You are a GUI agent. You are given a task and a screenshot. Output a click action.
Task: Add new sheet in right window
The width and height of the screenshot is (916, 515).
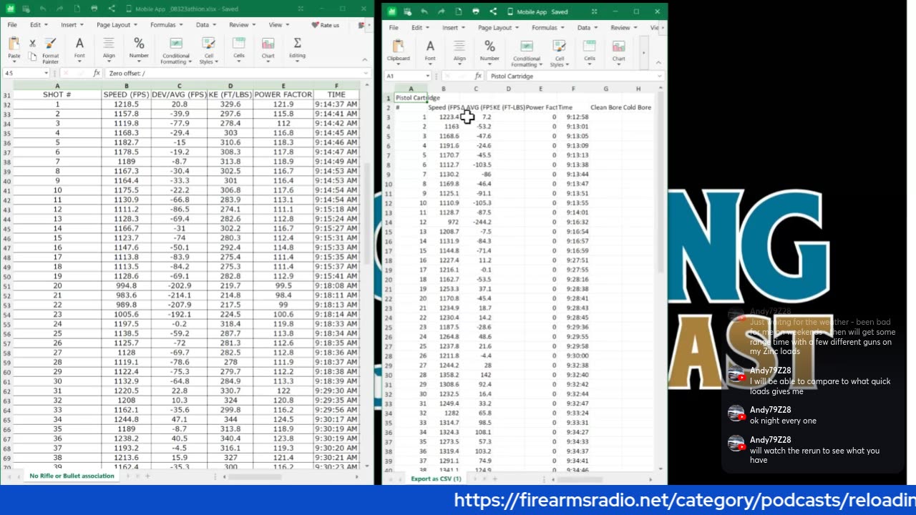tap(494, 479)
